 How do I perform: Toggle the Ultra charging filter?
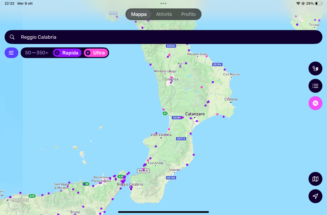(96, 53)
